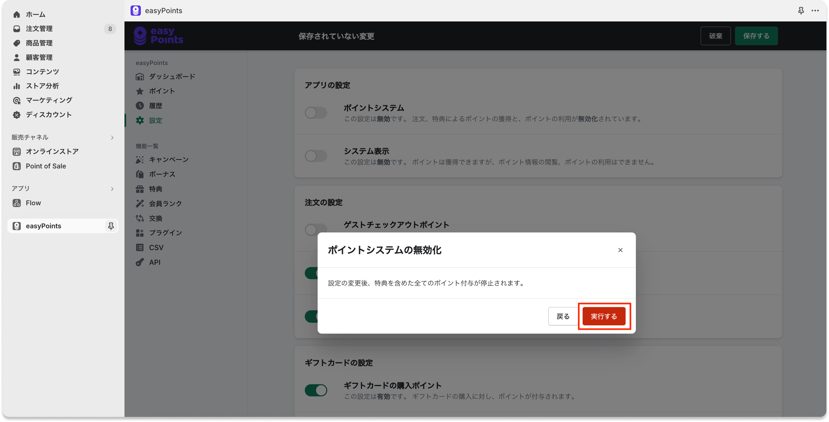Select CSV in the feature list
Image resolution: width=829 pixels, height=422 pixels.
click(x=156, y=248)
